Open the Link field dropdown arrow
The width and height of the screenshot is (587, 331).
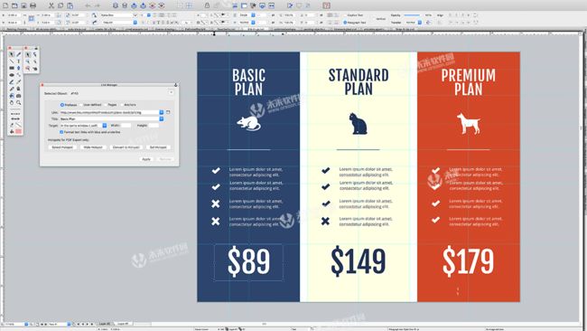pyautogui.click(x=162, y=112)
